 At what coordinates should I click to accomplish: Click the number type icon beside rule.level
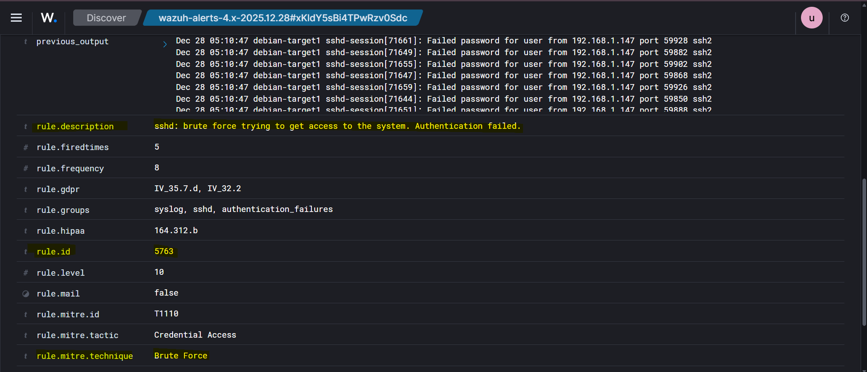(26, 273)
